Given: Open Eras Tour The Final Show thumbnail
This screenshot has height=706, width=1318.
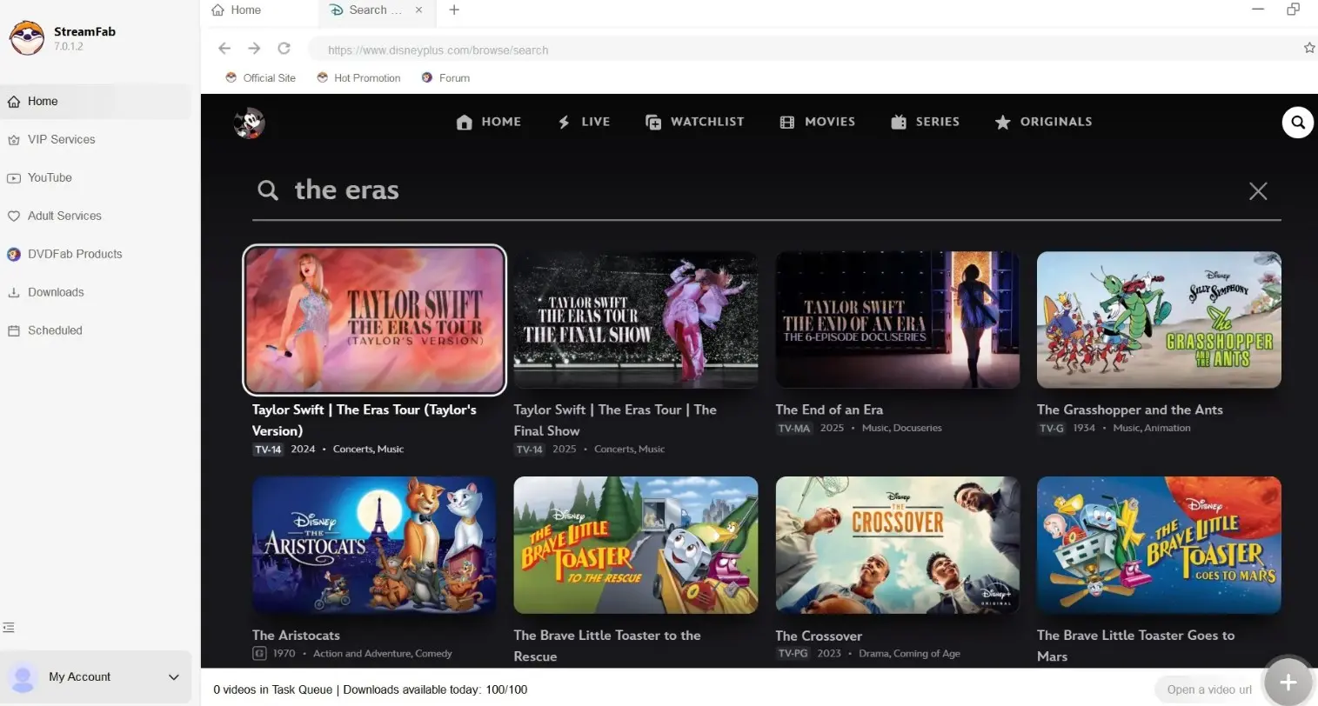Looking at the screenshot, I should [636, 320].
